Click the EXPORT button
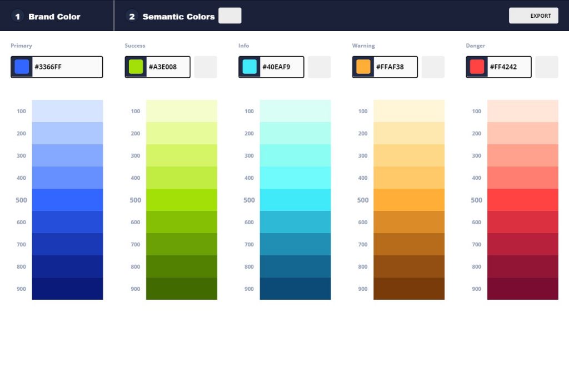The height and width of the screenshot is (373, 569). 533,16
